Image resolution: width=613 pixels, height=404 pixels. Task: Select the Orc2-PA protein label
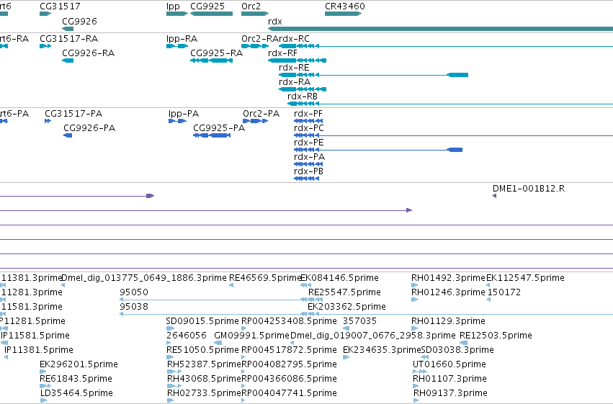261,114
